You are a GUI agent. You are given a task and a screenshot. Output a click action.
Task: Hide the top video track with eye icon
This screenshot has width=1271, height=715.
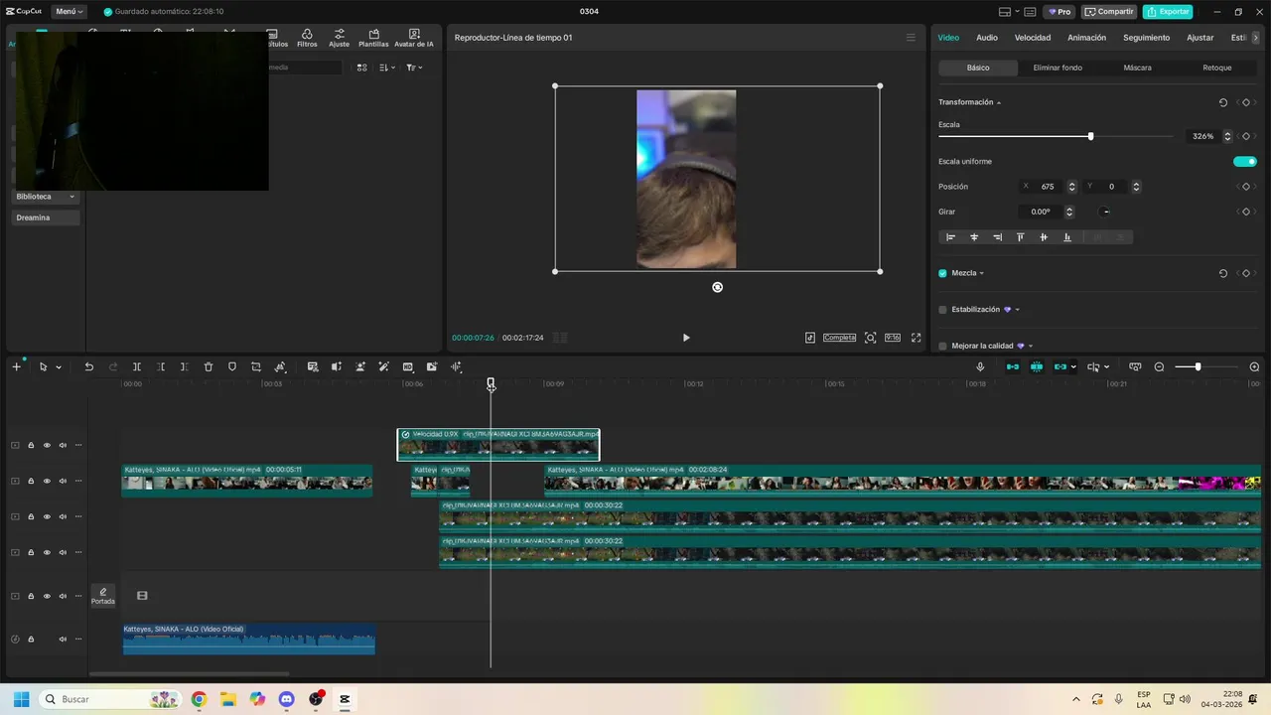coord(47,445)
